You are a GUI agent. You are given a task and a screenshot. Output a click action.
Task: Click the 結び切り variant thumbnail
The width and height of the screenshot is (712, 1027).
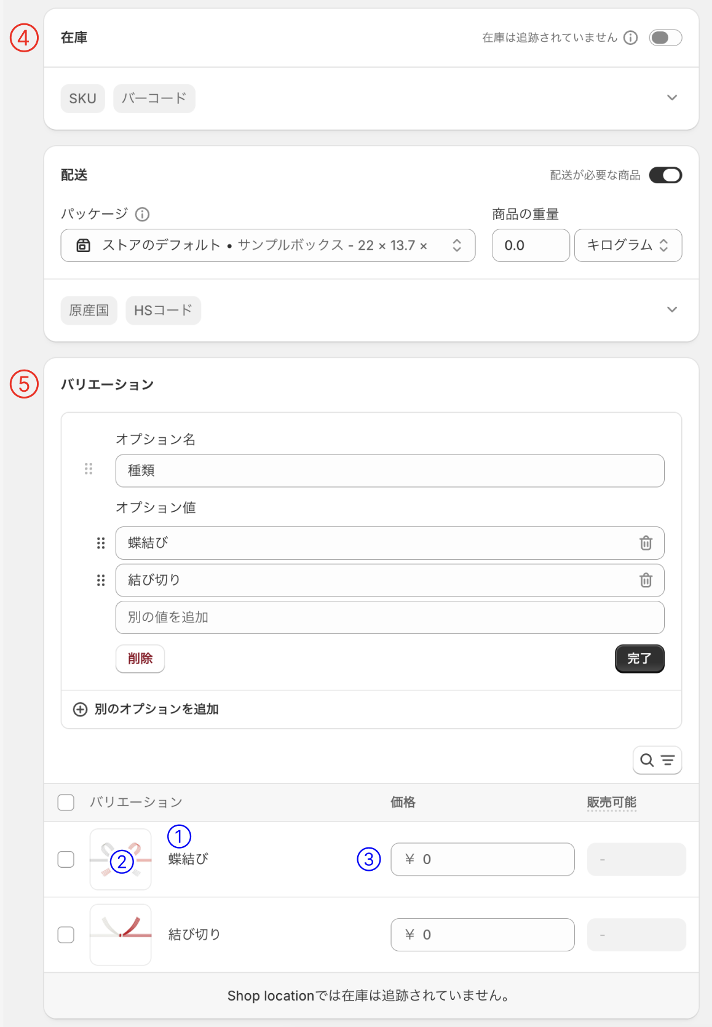pyautogui.click(x=121, y=934)
